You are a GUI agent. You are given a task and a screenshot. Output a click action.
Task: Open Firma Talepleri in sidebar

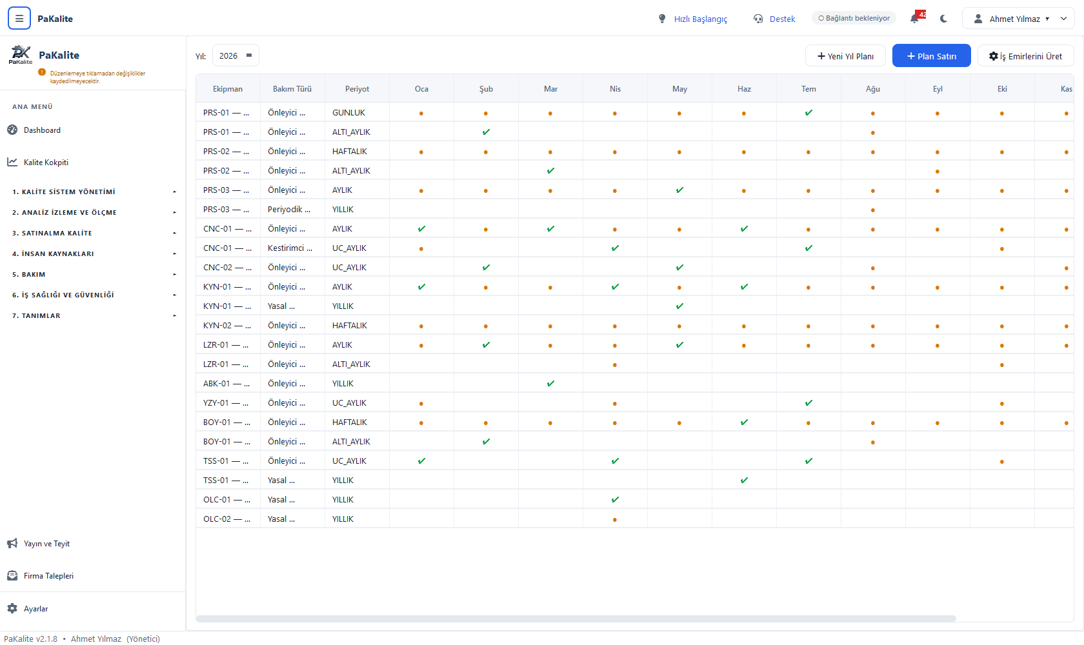point(48,576)
